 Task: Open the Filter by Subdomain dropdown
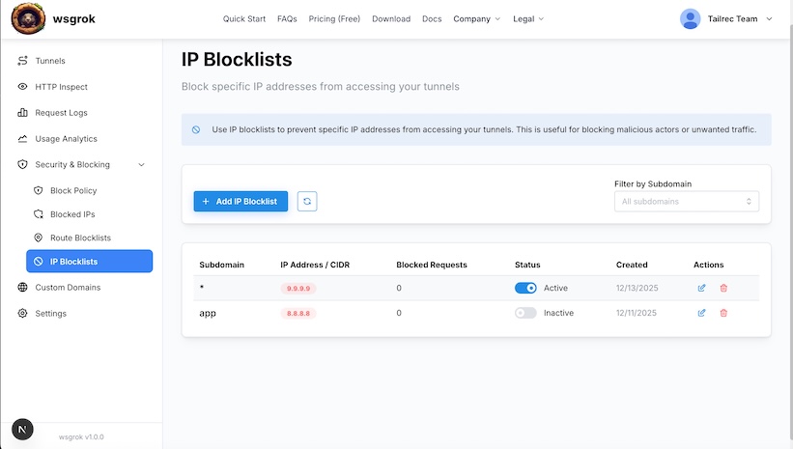pos(687,201)
